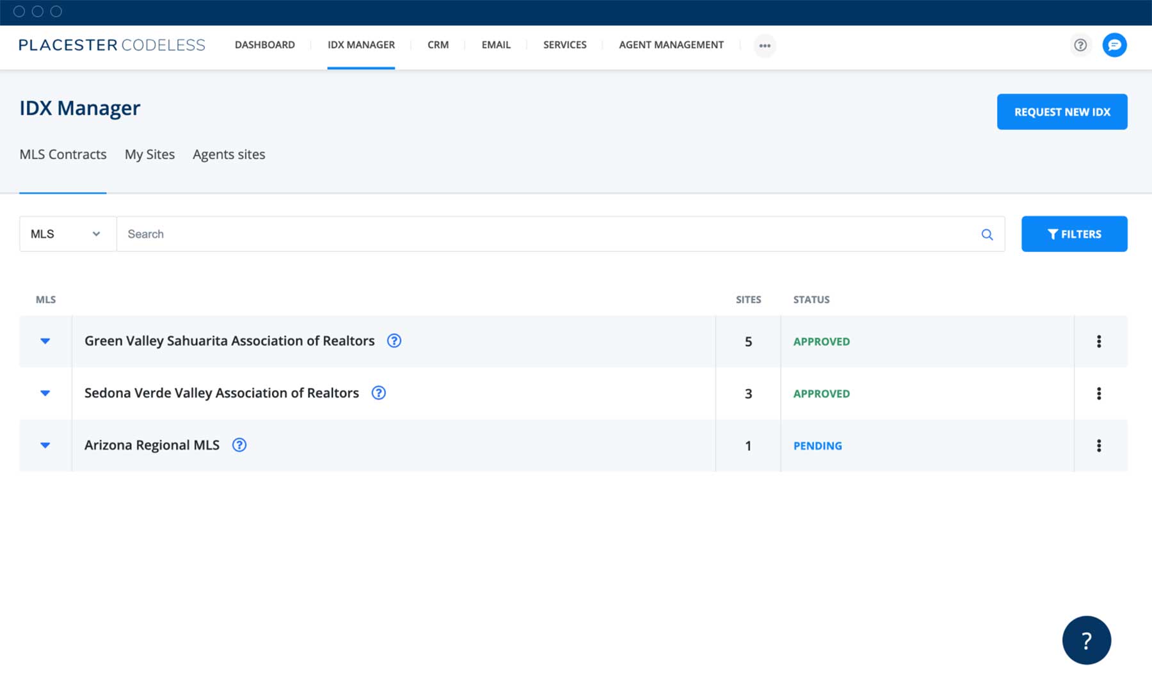Click the Request New IDX button

pos(1062,111)
